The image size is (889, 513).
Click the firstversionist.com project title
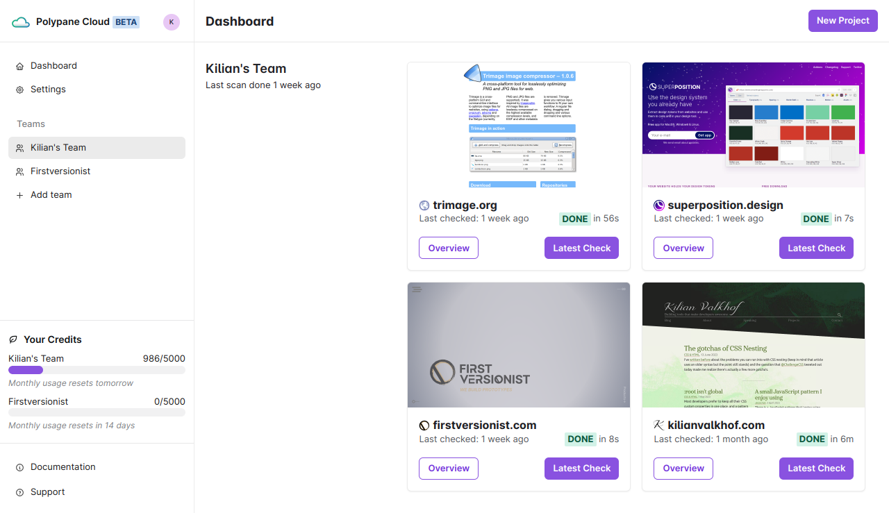tap(485, 426)
